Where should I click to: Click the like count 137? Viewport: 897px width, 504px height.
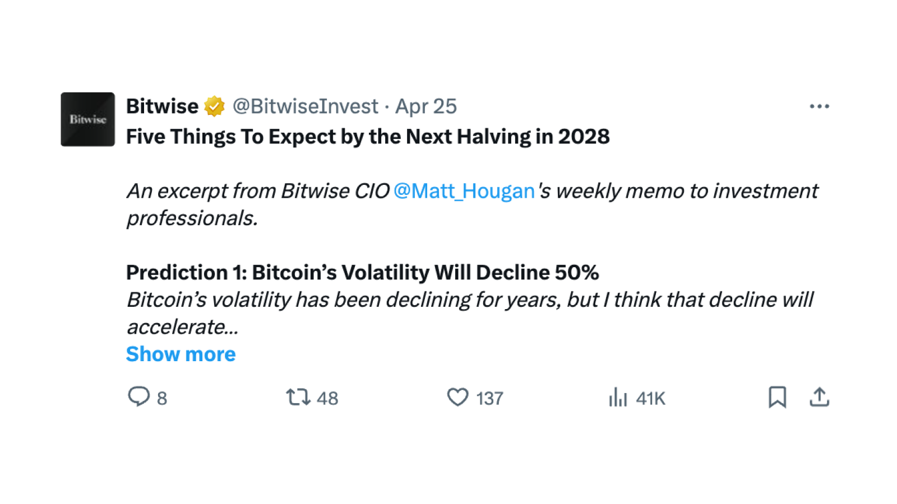[489, 398]
